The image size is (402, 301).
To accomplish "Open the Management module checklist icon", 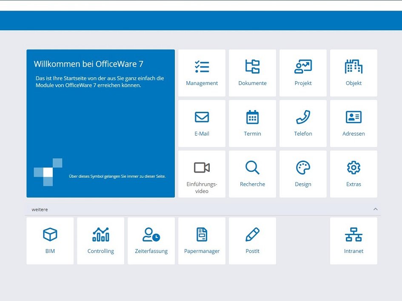I will pyautogui.click(x=202, y=67).
